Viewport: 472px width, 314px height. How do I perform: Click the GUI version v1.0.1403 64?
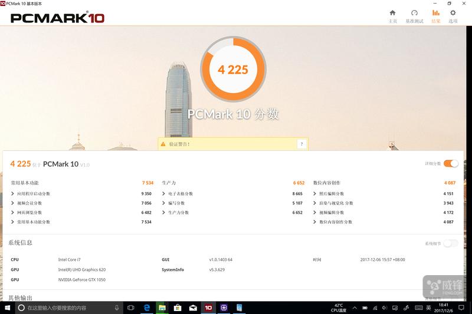point(221,260)
